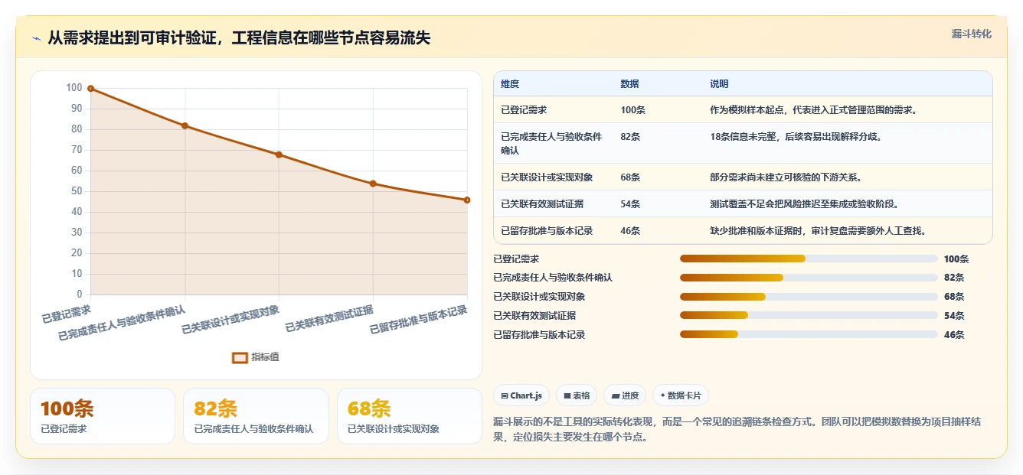Image resolution: width=1023 pixels, height=475 pixels.
Task: Toggle the 指标值 legend swatch
Action: point(240,357)
